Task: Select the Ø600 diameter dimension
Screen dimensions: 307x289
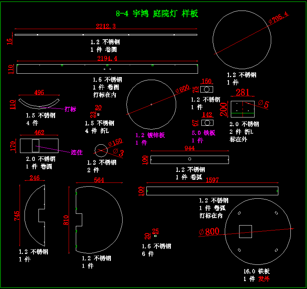Action: tap(183, 90)
